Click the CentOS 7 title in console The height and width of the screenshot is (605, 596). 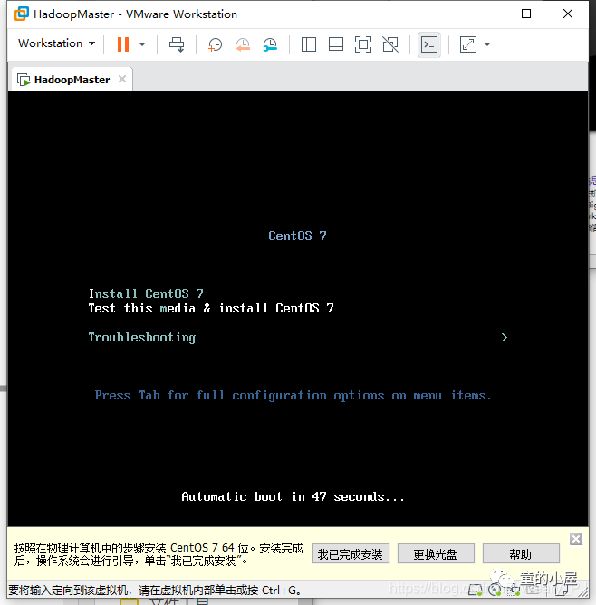[x=297, y=235]
